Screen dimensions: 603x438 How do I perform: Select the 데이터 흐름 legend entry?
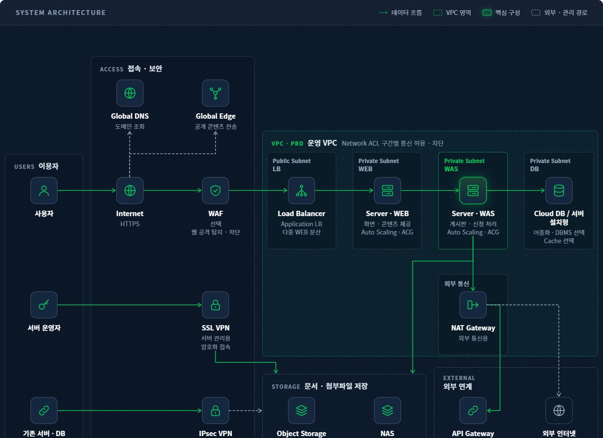point(400,13)
